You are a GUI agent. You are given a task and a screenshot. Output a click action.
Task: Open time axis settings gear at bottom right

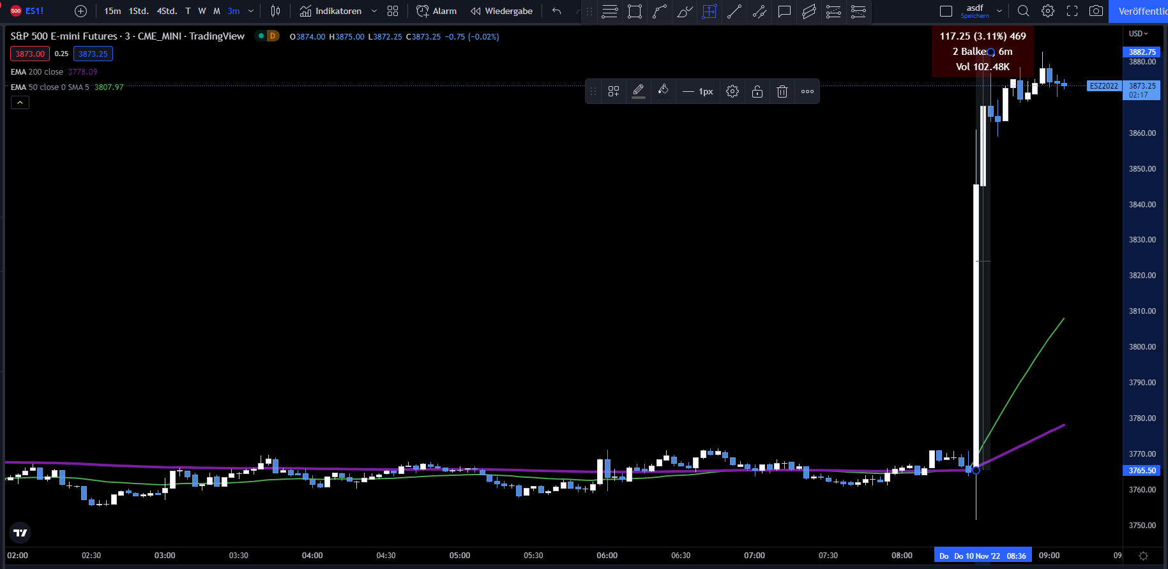coord(1144,556)
